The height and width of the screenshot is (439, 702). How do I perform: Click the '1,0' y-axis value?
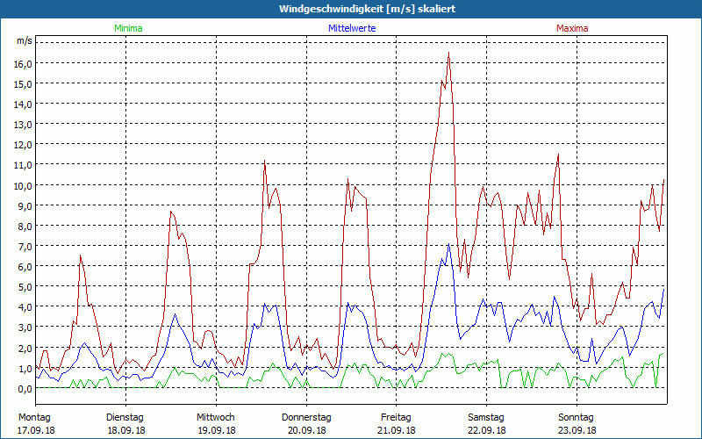point(25,368)
